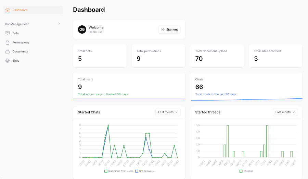This screenshot has height=179, width=308.
Task: Open Started Chats period dropdown
Action: point(168,112)
